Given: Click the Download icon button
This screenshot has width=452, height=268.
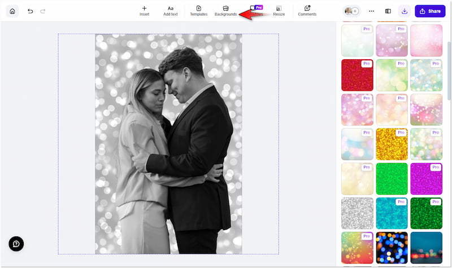Looking at the screenshot, I should (x=405, y=11).
